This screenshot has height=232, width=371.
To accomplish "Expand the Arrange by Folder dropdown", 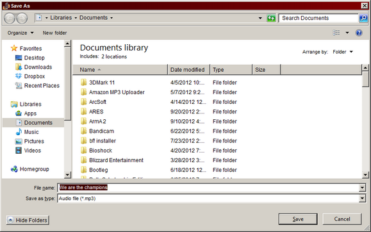I will point(343,52).
